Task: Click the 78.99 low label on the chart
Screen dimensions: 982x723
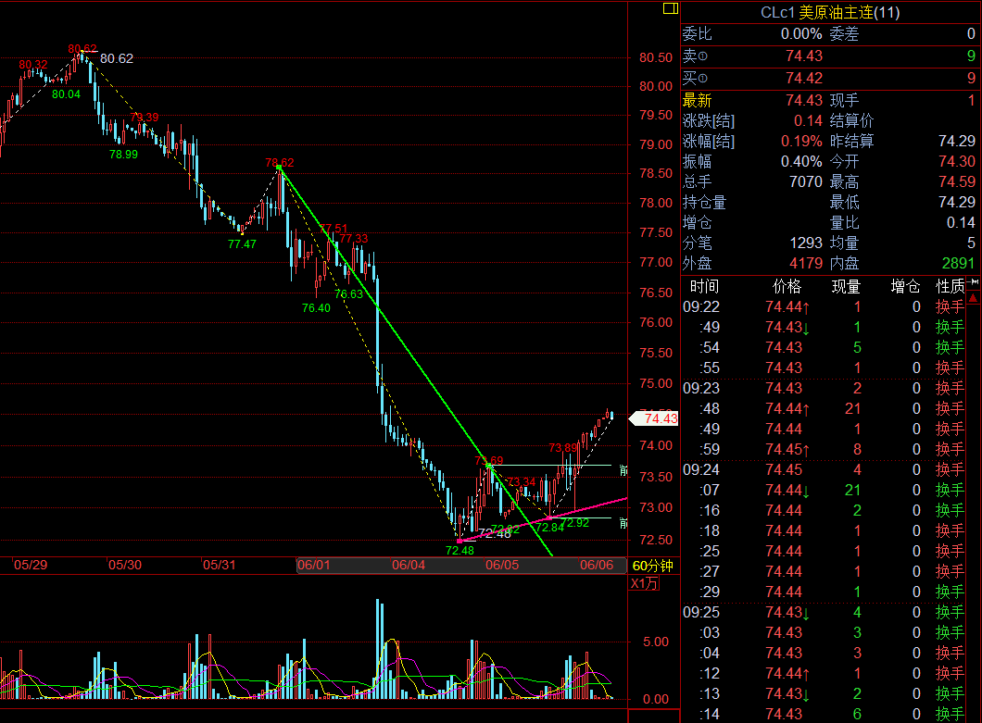Action: coord(123,155)
